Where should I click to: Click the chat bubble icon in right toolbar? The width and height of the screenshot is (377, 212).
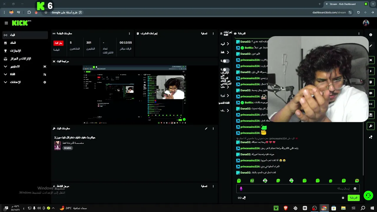click(x=371, y=93)
